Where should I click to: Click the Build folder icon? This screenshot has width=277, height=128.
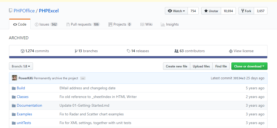[14, 88]
